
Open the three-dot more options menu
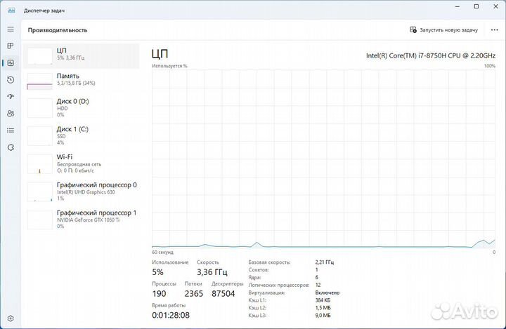point(494,29)
